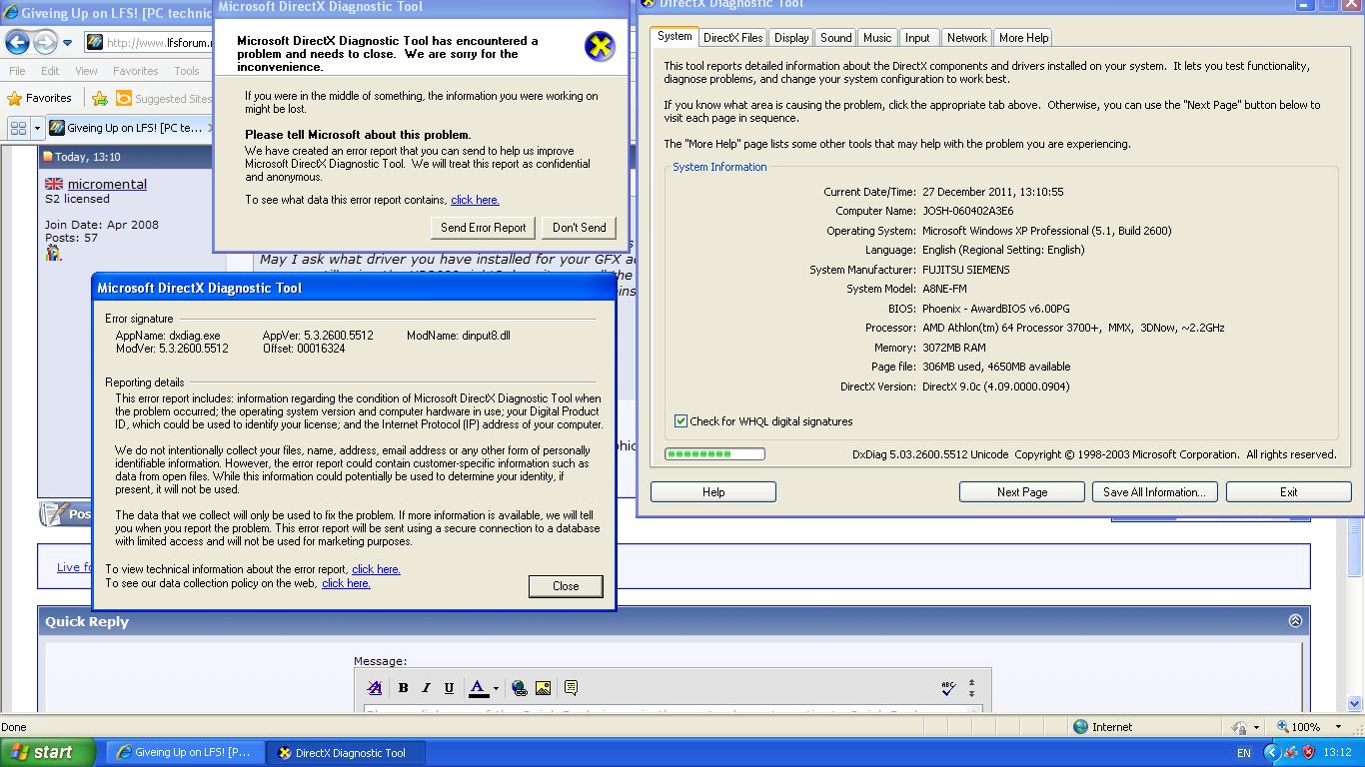Click the Favorites star button
Image resolution: width=1365 pixels, height=767 pixels.
40,98
